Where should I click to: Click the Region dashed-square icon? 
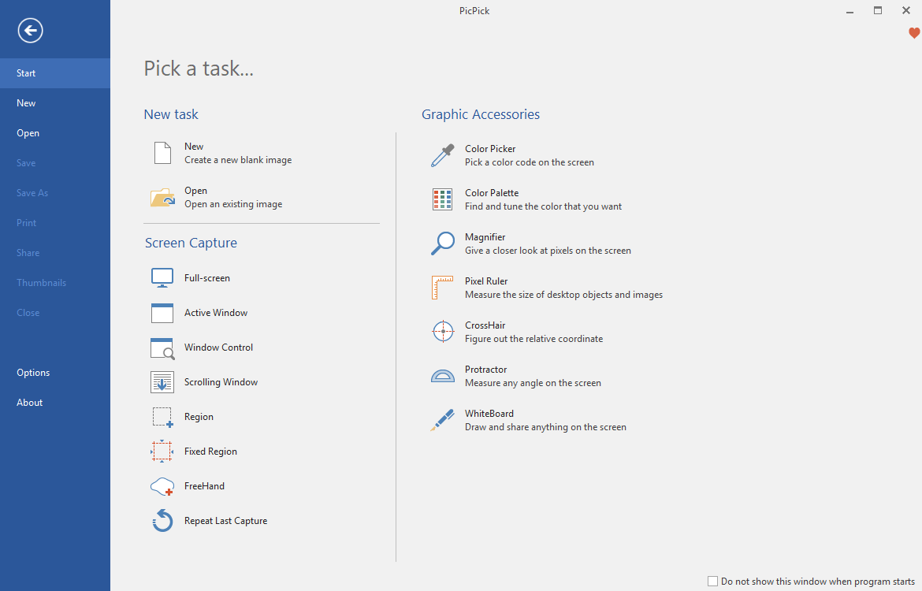163,418
